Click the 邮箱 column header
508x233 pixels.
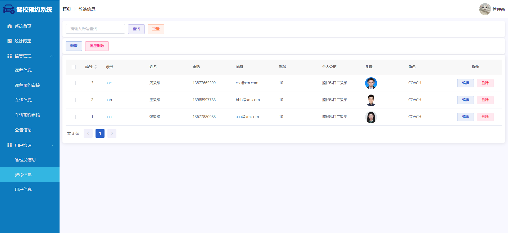(239, 67)
